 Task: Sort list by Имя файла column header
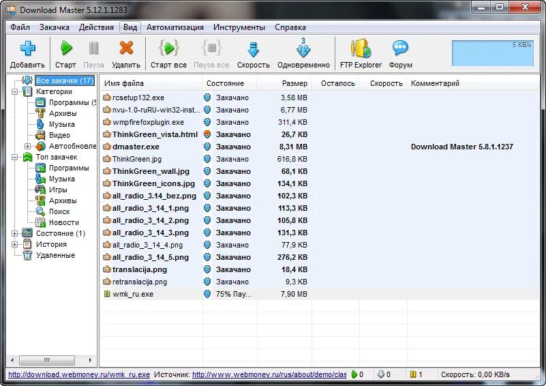pos(151,83)
